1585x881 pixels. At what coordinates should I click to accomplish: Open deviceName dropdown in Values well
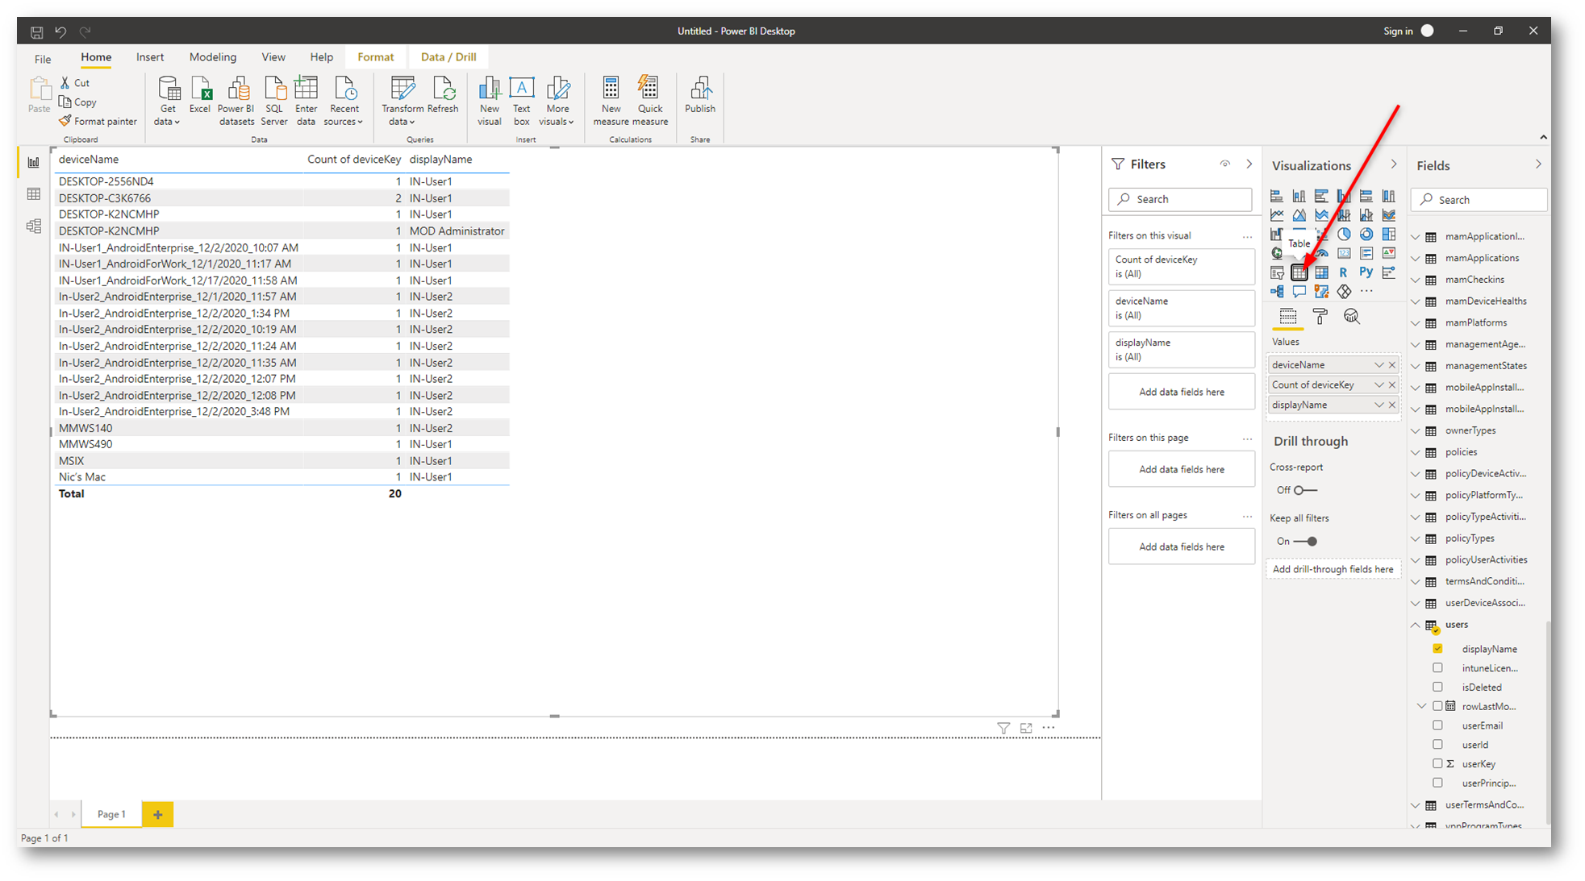[1379, 365]
